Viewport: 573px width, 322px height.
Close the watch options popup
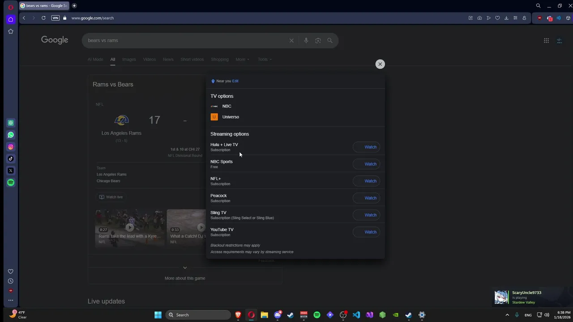[380, 64]
